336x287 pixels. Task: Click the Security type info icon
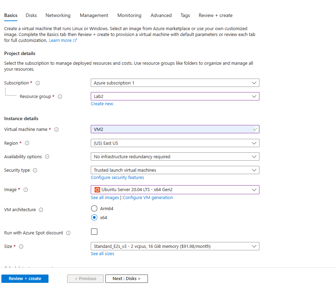click(x=35, y=170)
